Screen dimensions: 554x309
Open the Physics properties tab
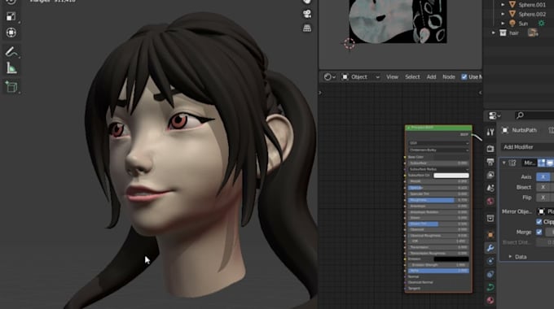[x=490, y=261]
